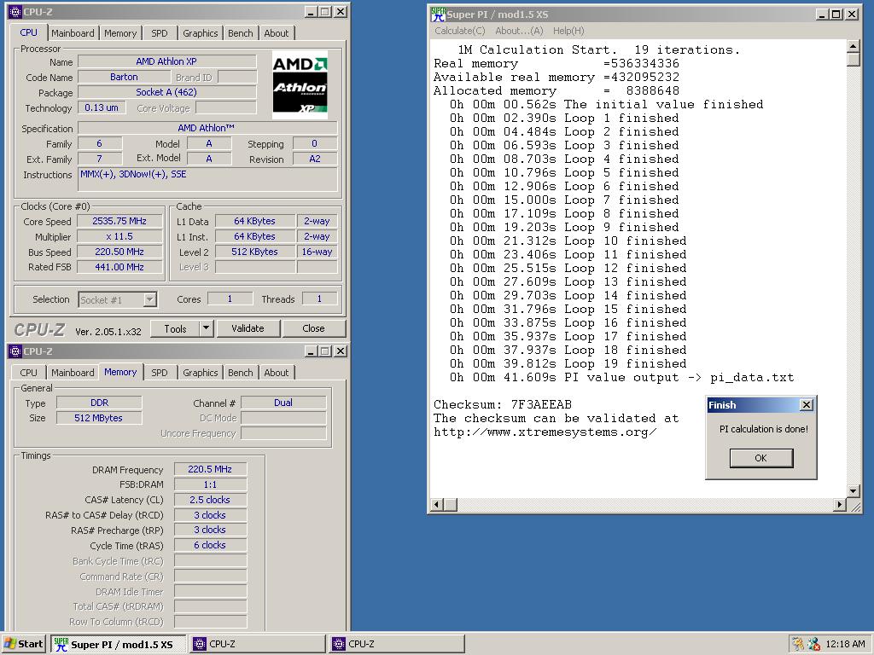Open the Socket #1 selection combo box
This screenshot has height=655, width=874.
117,299
